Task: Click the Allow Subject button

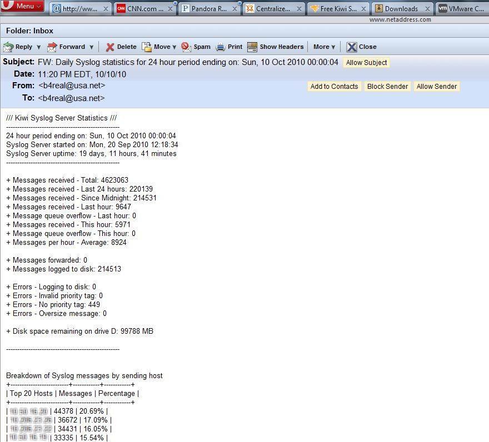Action: click(x=366, y=63)
